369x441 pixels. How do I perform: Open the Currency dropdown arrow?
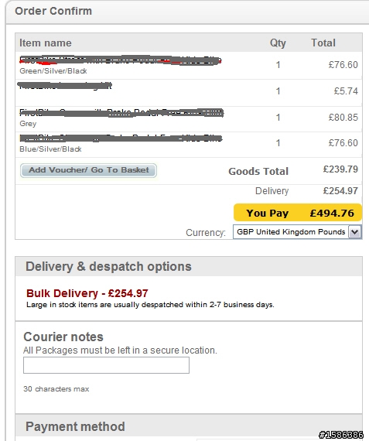(x=354, y=232)
